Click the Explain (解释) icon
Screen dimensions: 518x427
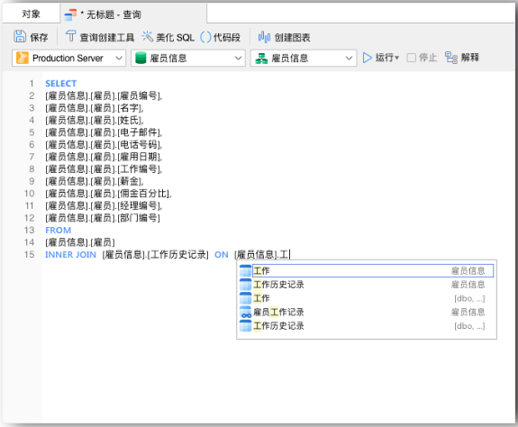click(451, 58)
